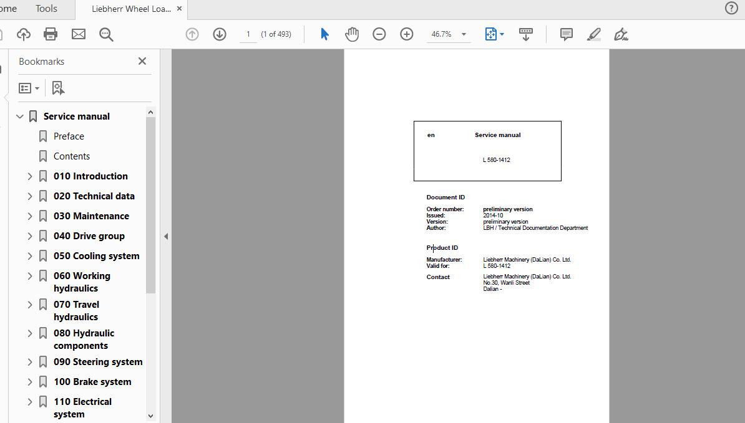Click the Product ID heading on page
Screen dimensions: 745x423
pyautogui.click(x=442, y=247)
